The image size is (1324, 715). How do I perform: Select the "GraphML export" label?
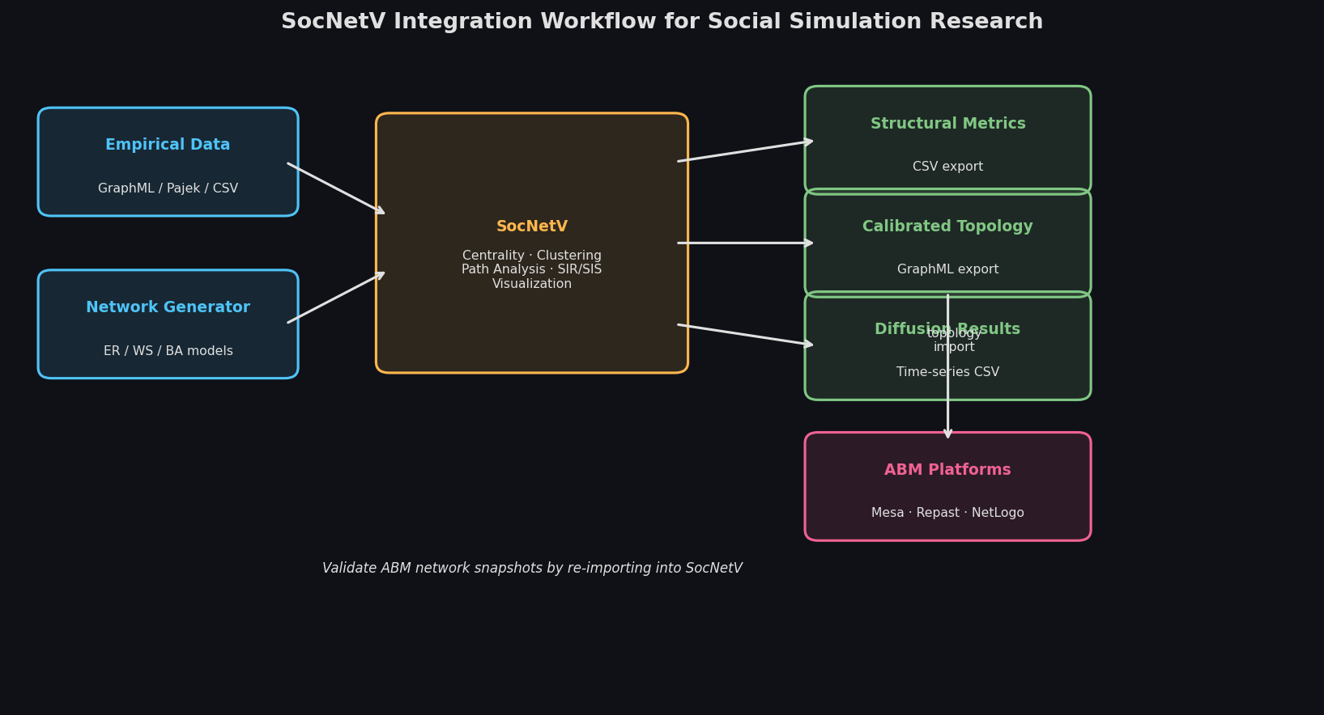click(x=947, y=269)
